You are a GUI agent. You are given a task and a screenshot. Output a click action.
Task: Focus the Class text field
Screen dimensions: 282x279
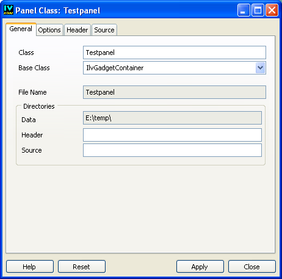click(175, 53)
